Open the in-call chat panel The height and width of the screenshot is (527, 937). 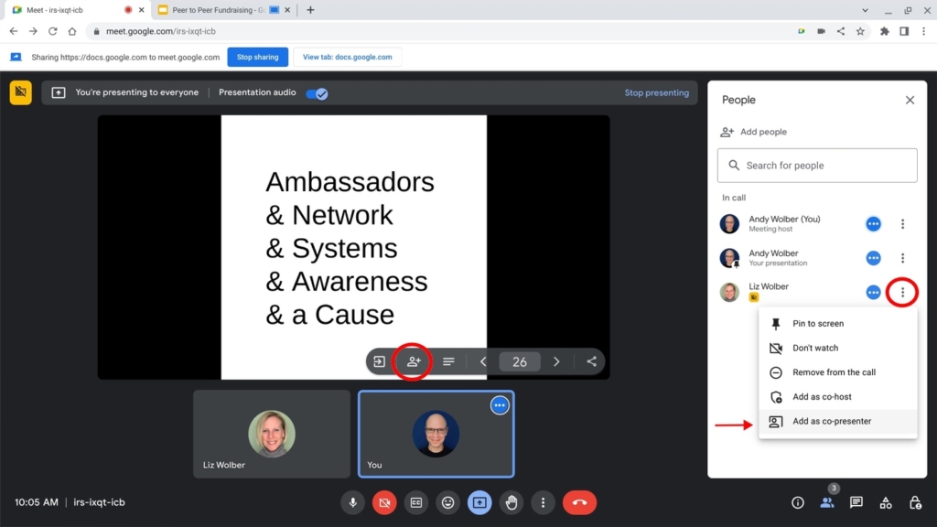[x=856, y=502]
